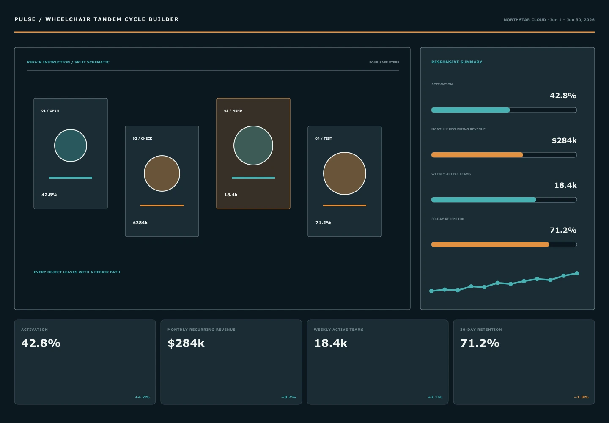Image resolution: width=609 pixels, height=423 pixels.
Task: Click the 18.4k value in Responsive Summary
Action: pos(565,186)
